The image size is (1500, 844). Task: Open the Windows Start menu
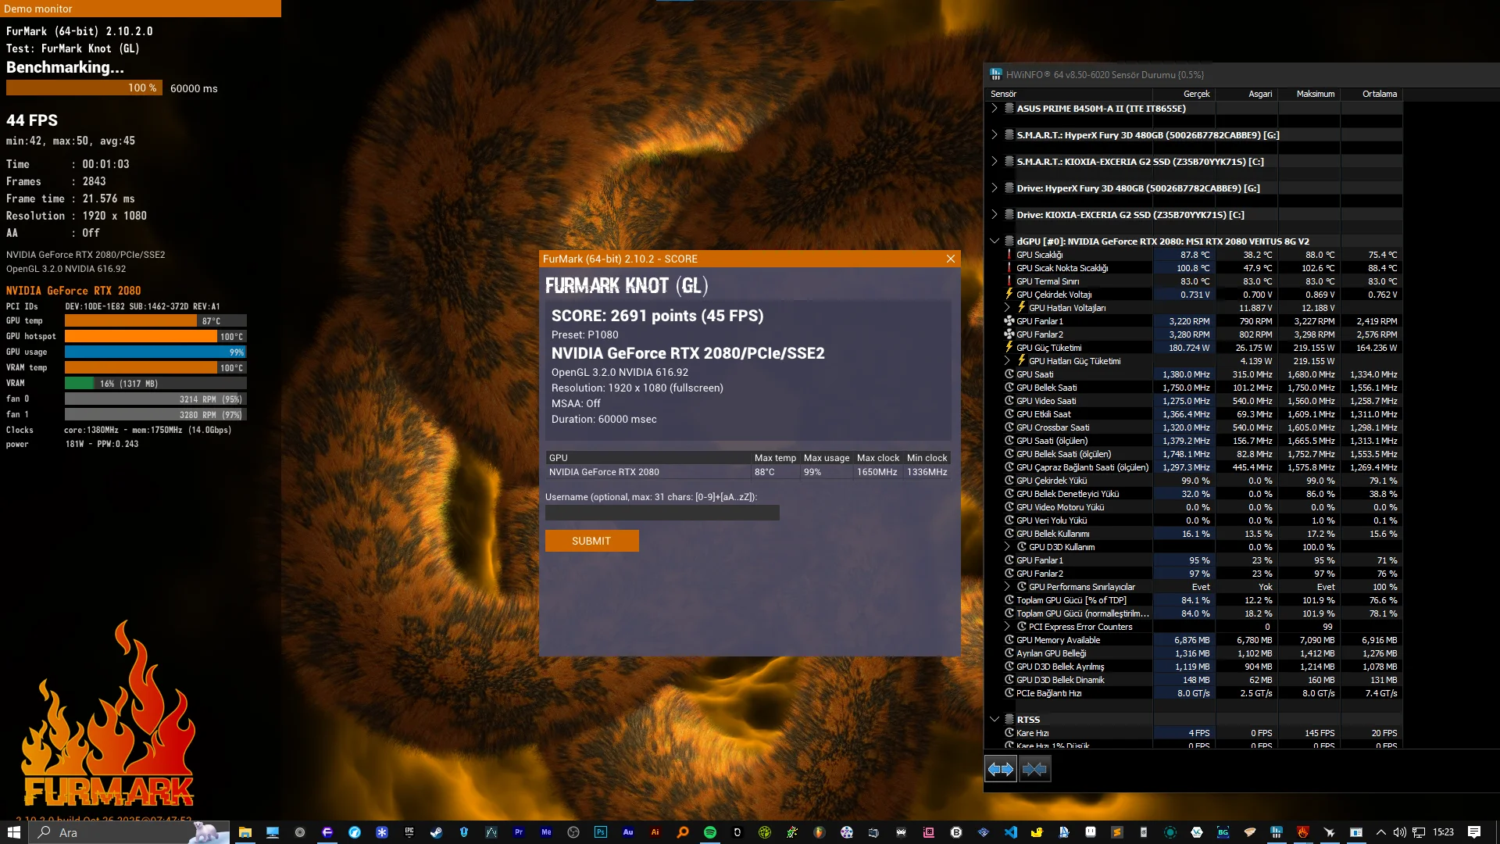tap(13, 832)
